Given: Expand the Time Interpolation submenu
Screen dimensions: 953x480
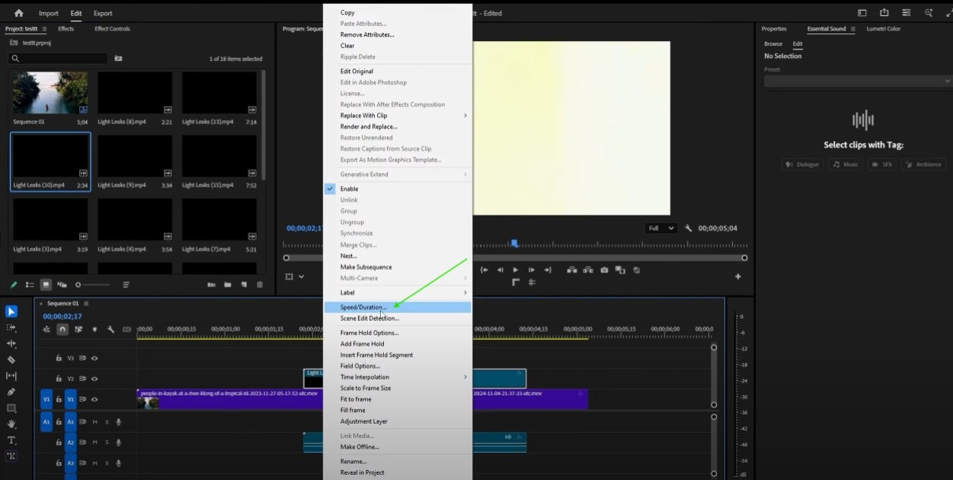Looking at the screenshot, I should point(396,377).
